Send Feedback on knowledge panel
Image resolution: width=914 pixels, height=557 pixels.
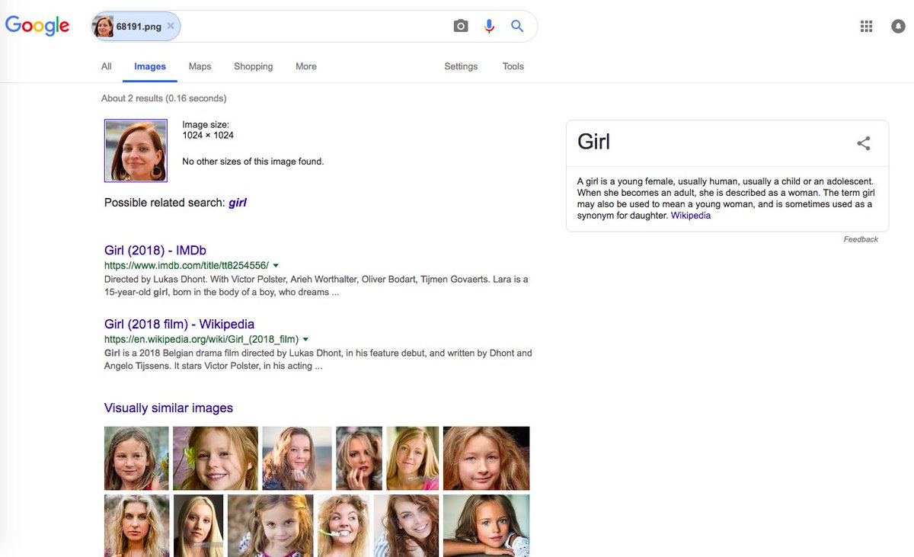point(861,239)
